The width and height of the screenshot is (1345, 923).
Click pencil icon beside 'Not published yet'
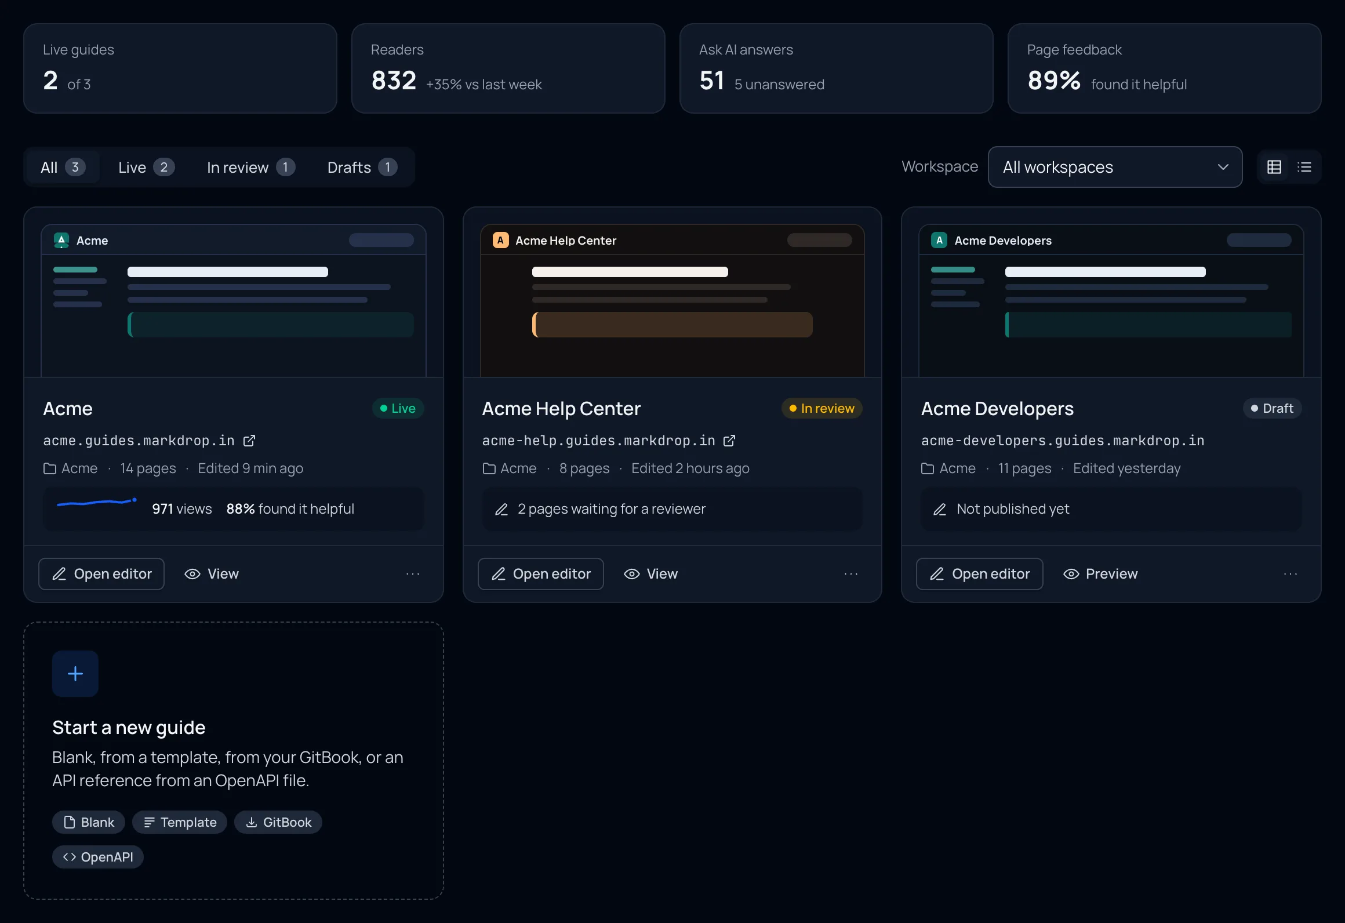click(x=940, y=509)
